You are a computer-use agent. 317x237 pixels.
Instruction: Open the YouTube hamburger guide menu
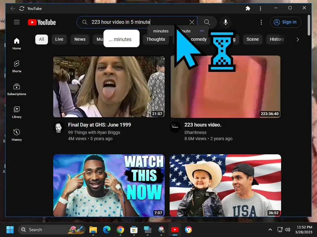pos(17,22)
